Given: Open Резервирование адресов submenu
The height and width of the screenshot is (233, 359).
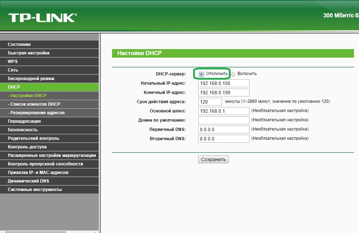Looking at the screenshot, I should click(37, 113).
